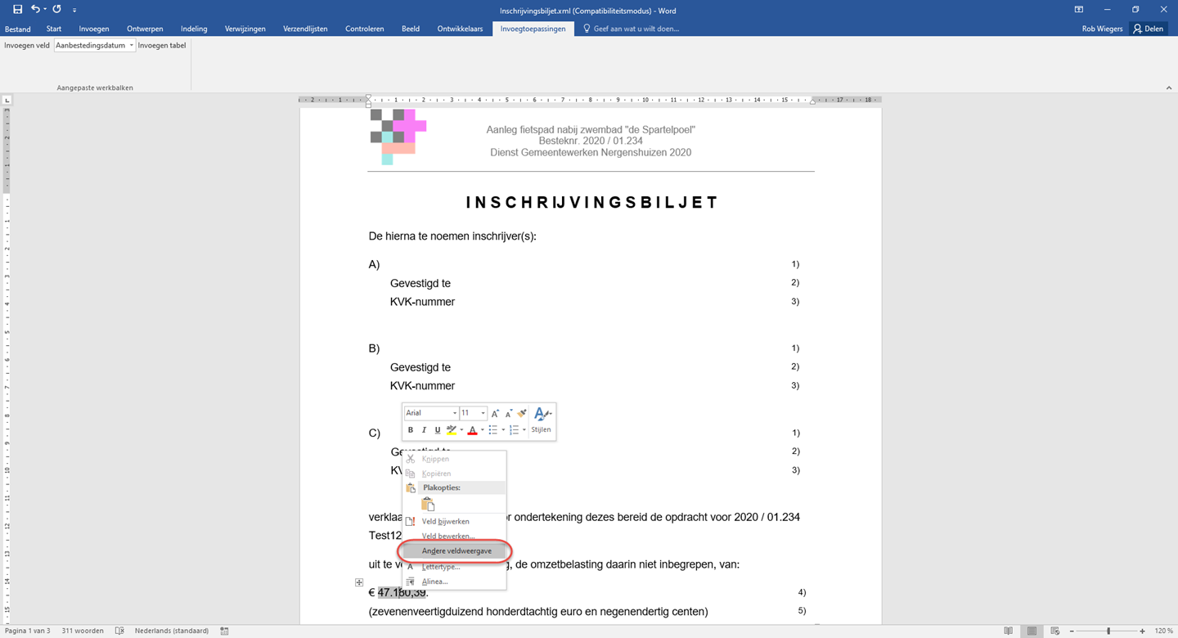Collapse the ribbon with the chevron

pos(1168,88)
